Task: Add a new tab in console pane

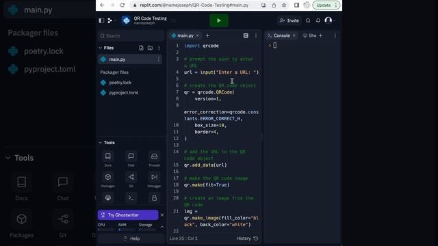Action: click(321, 36)
